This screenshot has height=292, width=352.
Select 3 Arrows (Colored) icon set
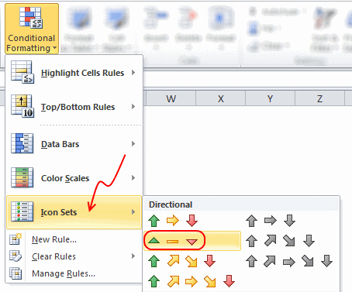(173, 221)
